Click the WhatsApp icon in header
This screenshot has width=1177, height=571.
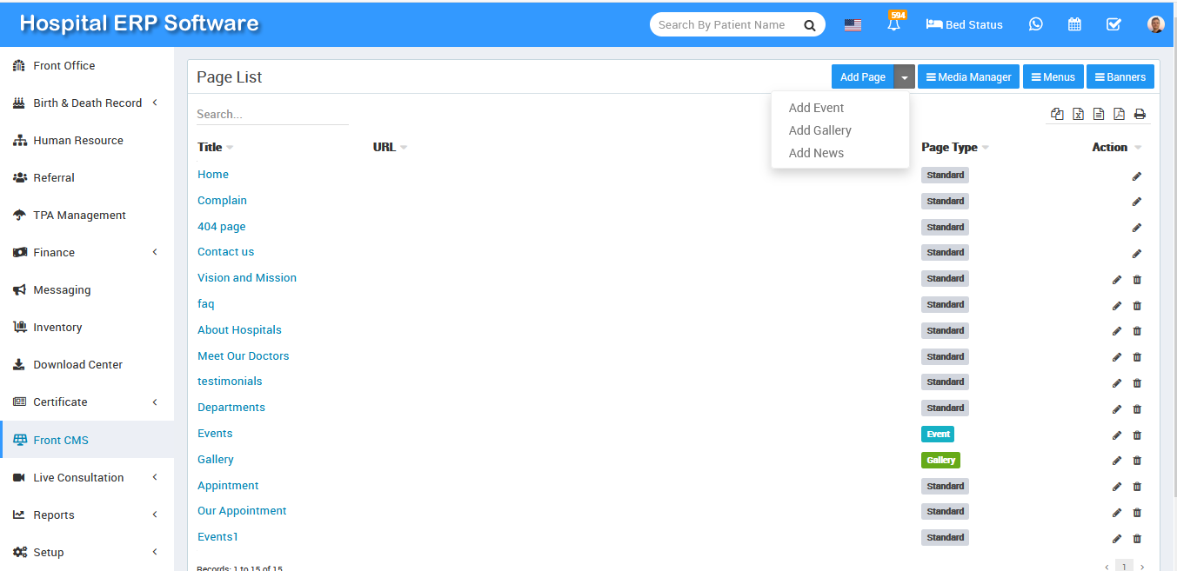1035,24
